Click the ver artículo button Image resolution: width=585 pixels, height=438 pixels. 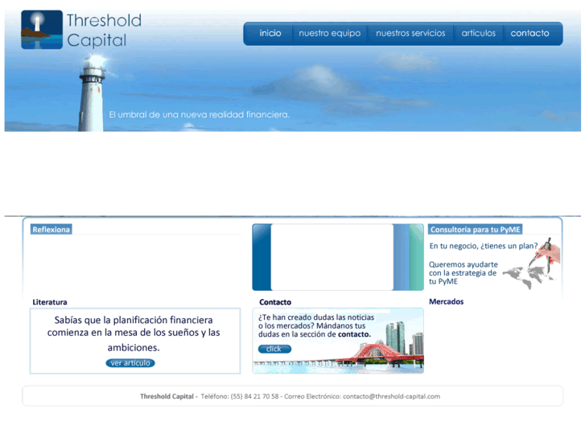(130, 363)
